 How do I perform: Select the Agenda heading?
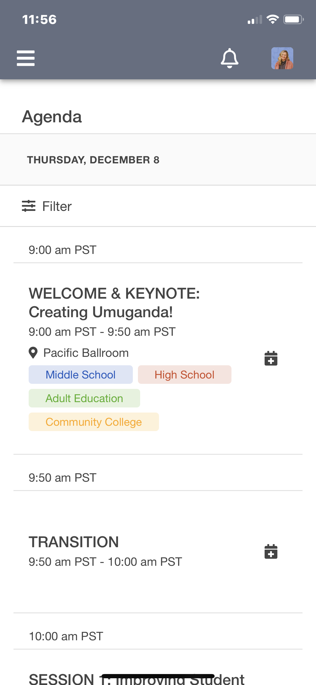[52, 116]
